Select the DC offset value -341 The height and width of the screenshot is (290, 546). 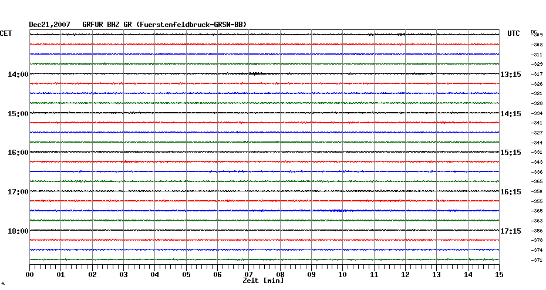tap(537, 123)
